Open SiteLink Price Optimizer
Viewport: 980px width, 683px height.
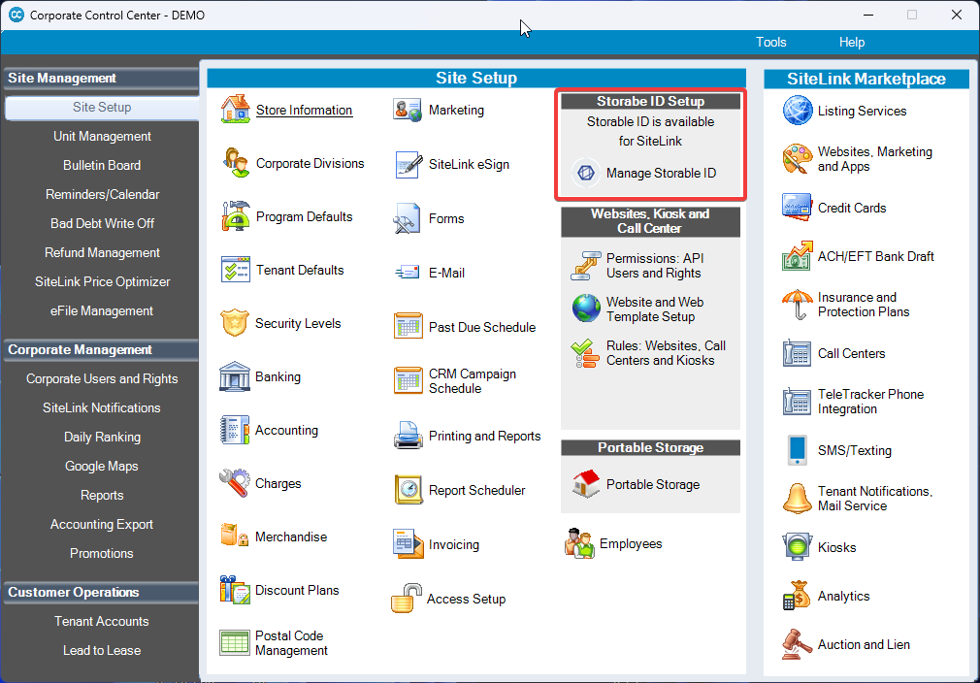pyautogui.click(x=102, y=281)
